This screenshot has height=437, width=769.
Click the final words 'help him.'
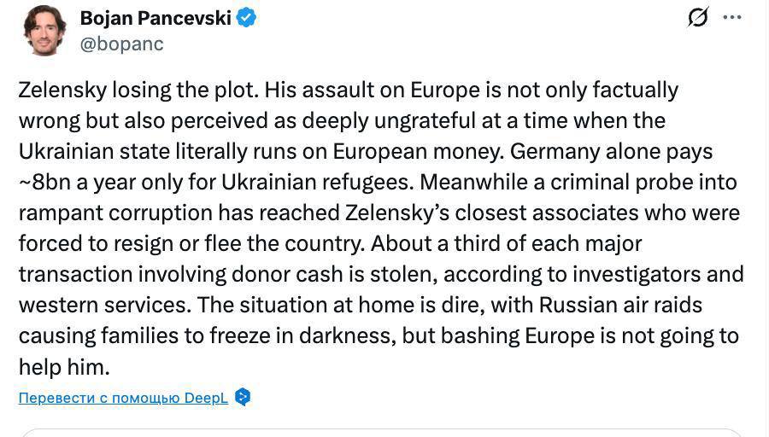[x=64, y=367]
